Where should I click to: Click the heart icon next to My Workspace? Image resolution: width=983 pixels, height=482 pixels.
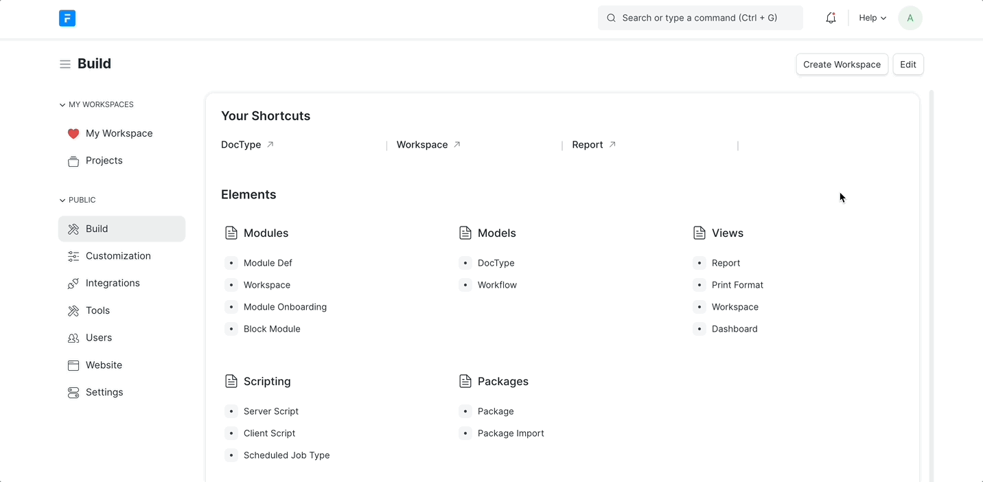(x=73, y=133)
